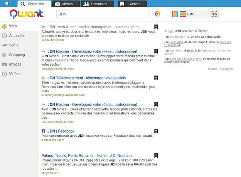
Task: Open Social results in sidebar
Action: point(20,45)
